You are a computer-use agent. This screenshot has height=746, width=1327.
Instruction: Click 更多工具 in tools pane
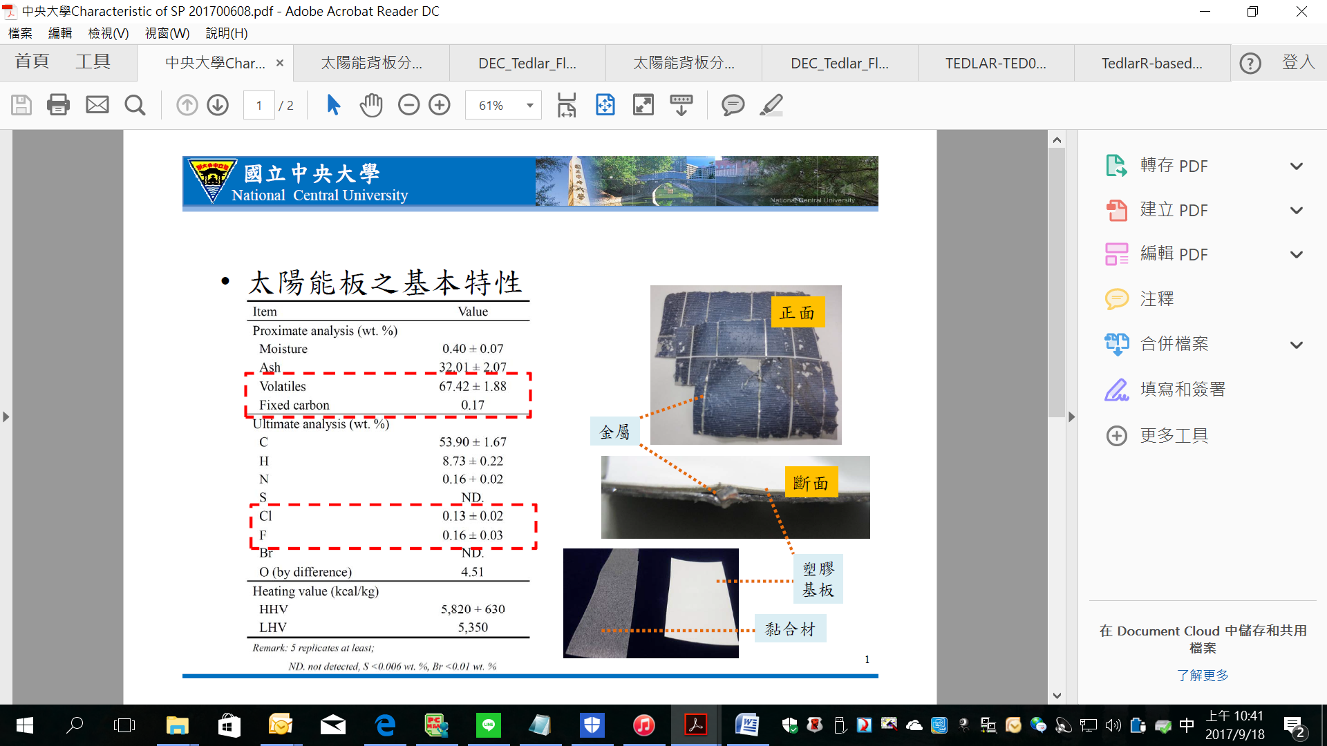[1174, 436]
